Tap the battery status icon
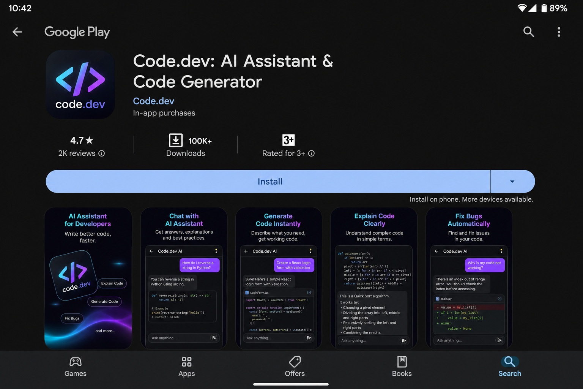The image size is (583, 389). pos(544,8)
